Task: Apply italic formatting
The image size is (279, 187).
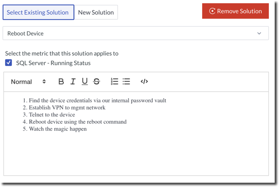Action: [73, 82]
